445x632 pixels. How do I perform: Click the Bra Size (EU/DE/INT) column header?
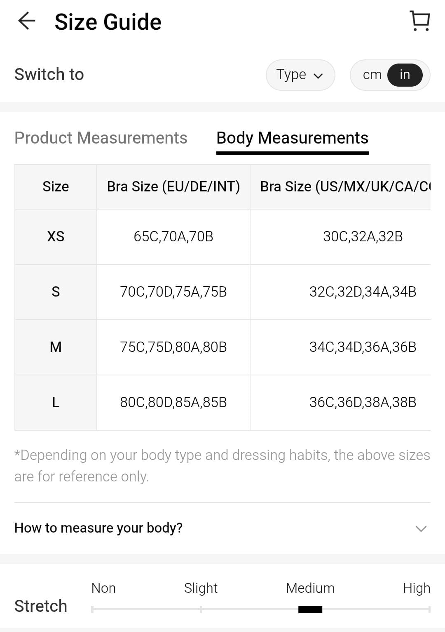[x=173, y=186]
